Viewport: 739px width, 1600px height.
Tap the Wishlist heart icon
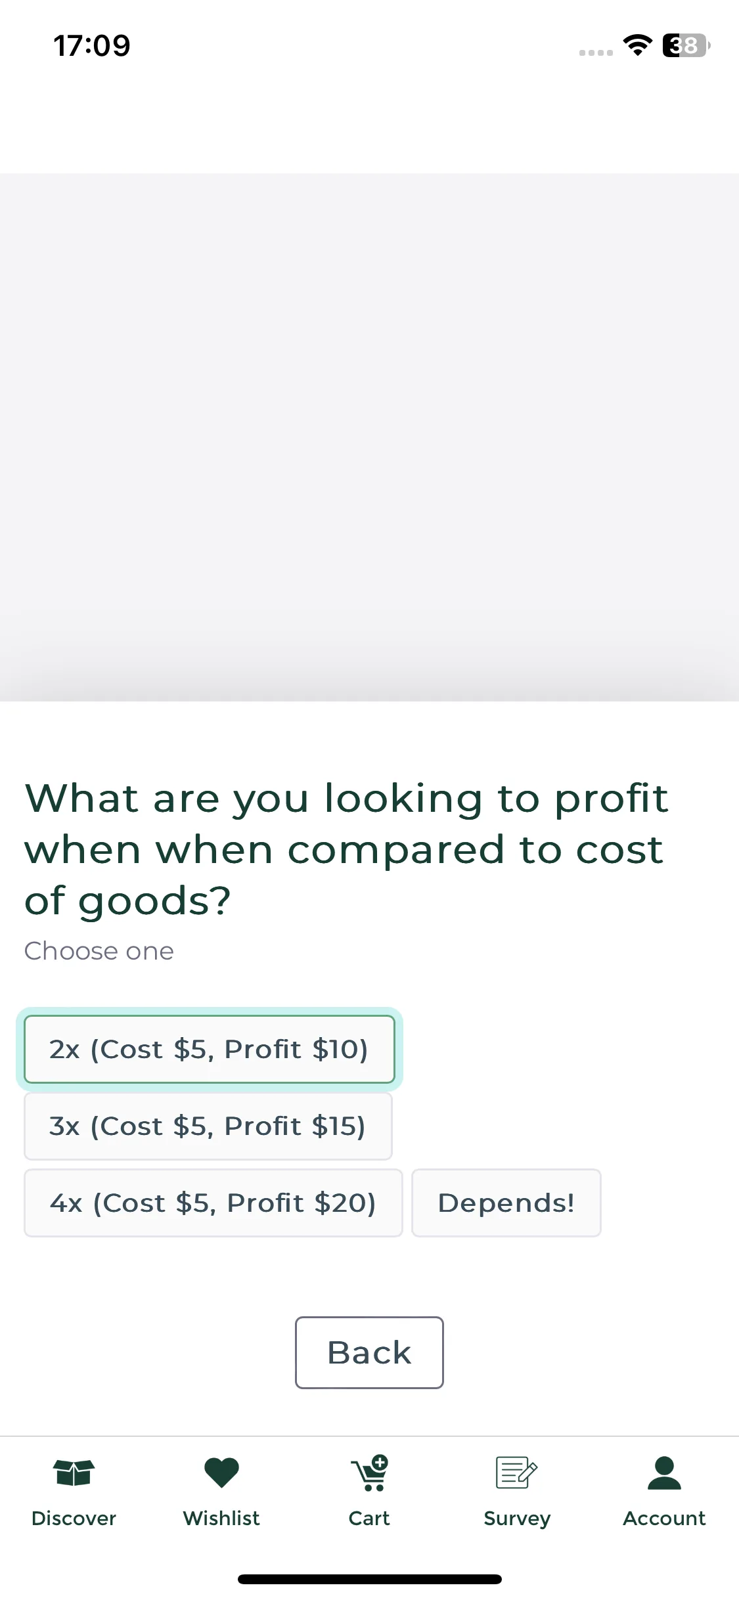click(x=221, y=1473)
